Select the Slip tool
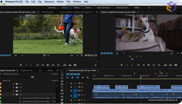 coord(62,94)
